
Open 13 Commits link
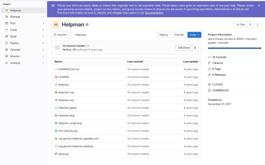(x=219, y=57)
